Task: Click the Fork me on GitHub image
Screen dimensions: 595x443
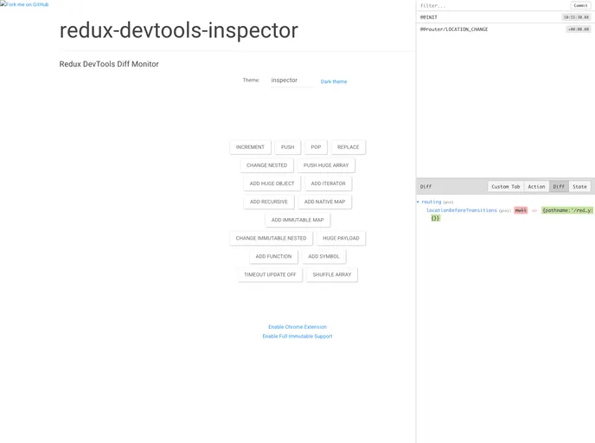Action: 24,4
